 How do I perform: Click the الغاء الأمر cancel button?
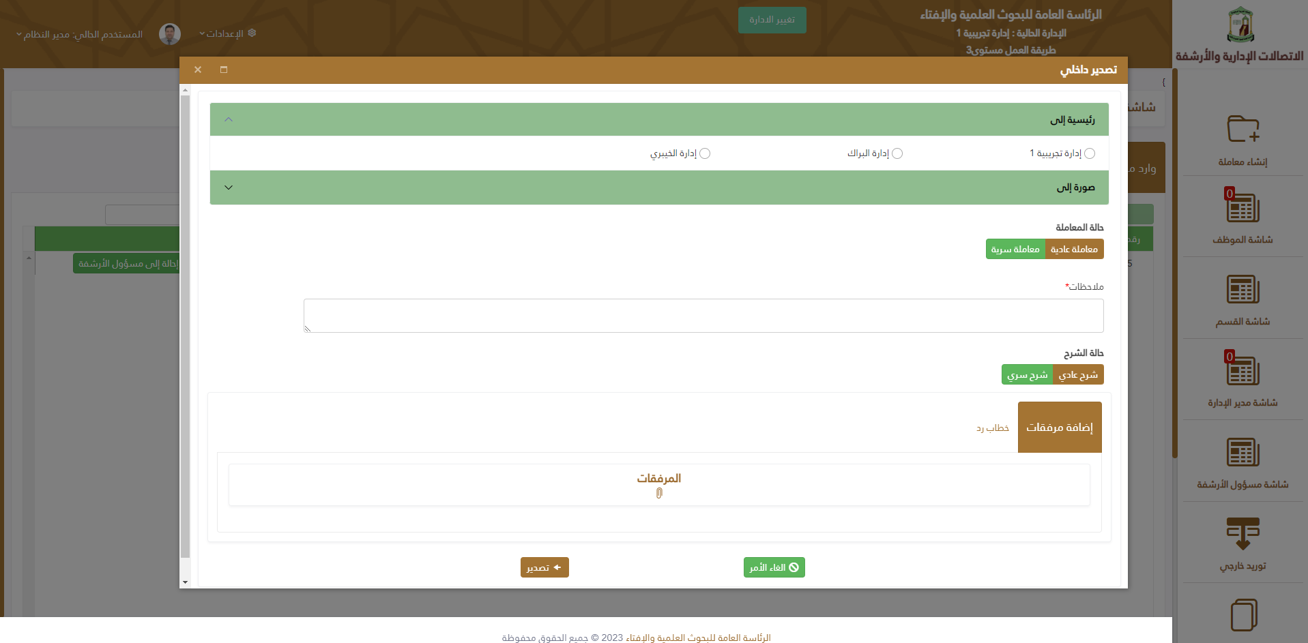click(x=774, y=567)
